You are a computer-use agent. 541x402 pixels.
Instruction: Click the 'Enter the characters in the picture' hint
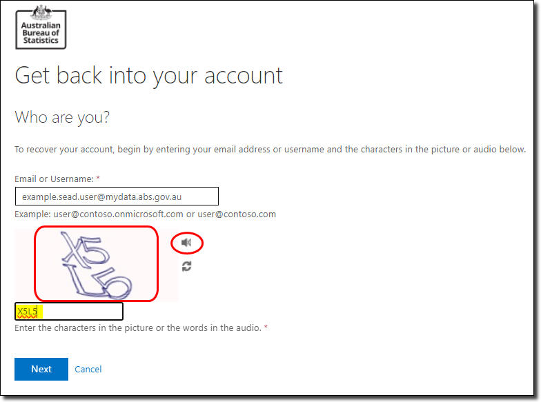pyautogui.click(x=138, y=328)
